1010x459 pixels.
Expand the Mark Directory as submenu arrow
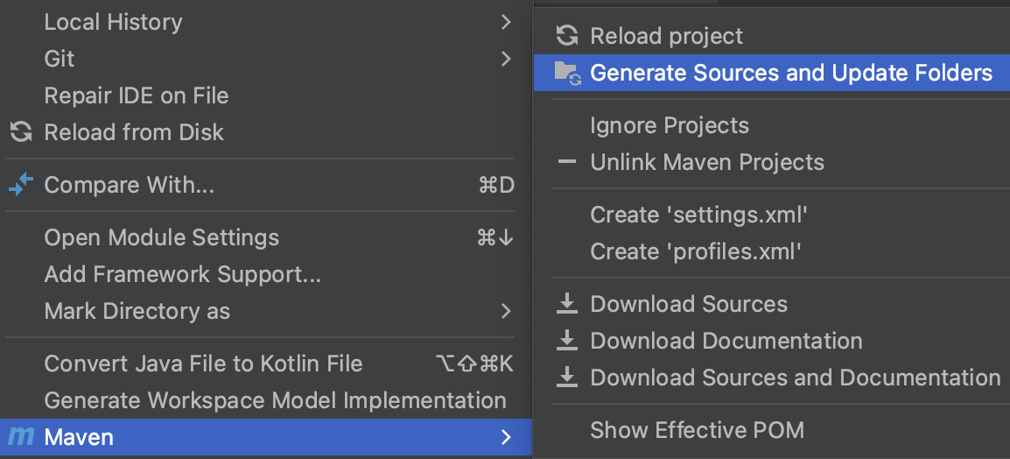[x=506, y=311]
